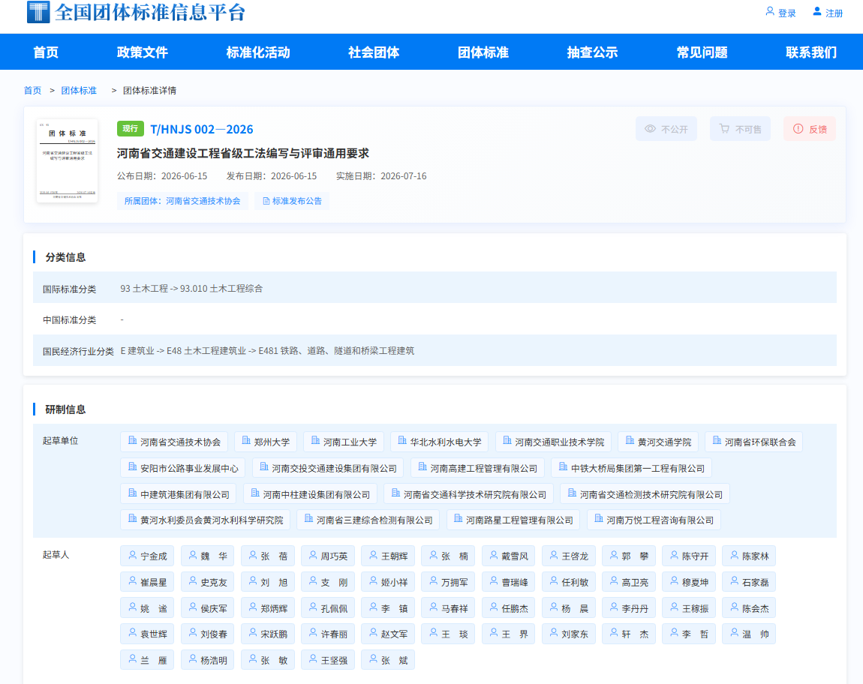Select drafter 王朝辉
The width and height of the screenshot is (863, 684).
[x=388, y=556]
